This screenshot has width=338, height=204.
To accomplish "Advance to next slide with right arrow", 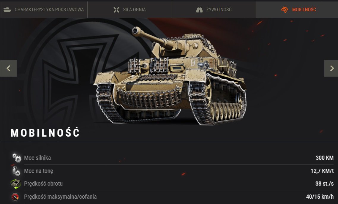I will [331, 69].
